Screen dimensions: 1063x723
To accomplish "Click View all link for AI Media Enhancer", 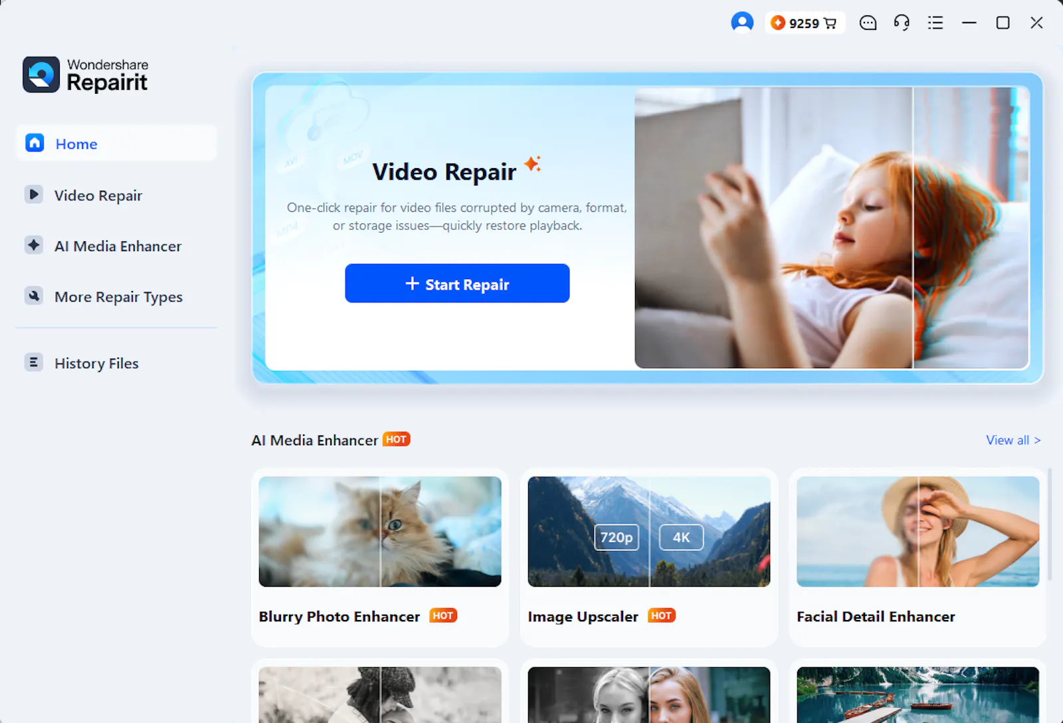I will coord(1013,440).
